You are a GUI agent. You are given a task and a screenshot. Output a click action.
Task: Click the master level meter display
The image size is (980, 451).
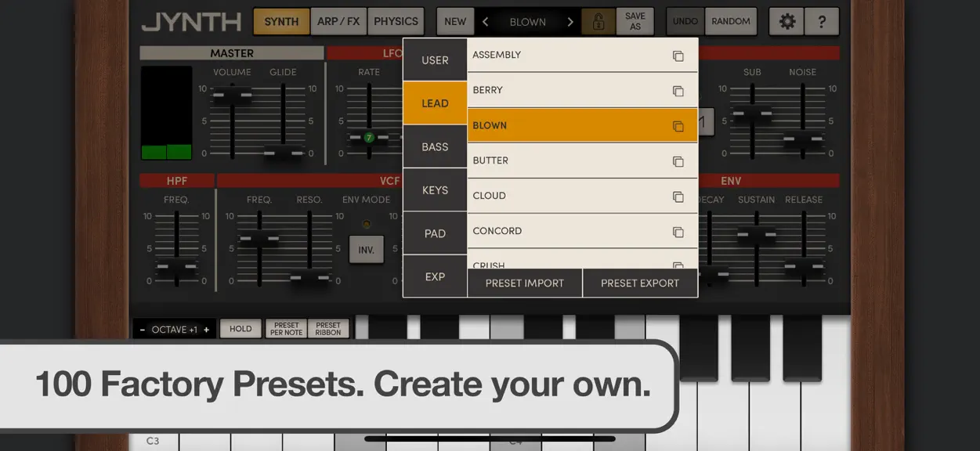coord(166,114)
